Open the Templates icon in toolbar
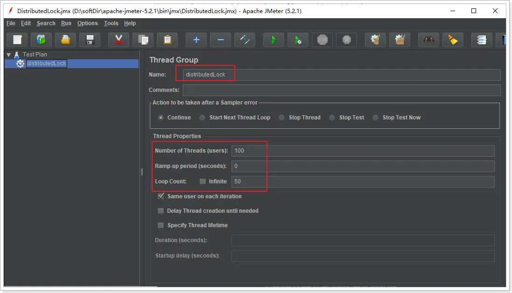This screenshot has height=293, width=512. tap(41, 40)
